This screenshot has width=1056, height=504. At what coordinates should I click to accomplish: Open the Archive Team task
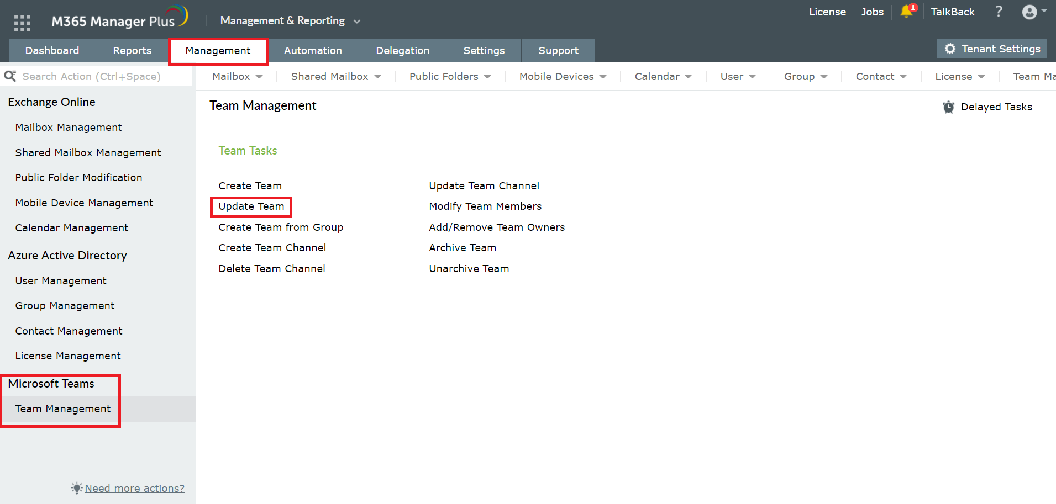463,248
